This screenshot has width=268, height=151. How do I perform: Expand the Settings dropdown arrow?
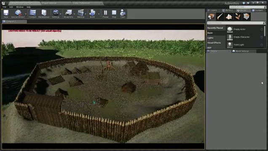[x=61, y=14]
